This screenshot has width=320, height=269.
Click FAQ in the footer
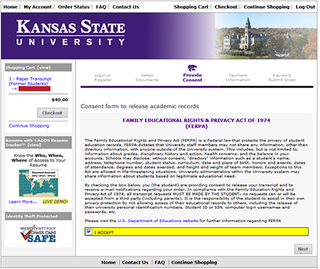click(160, 263)
